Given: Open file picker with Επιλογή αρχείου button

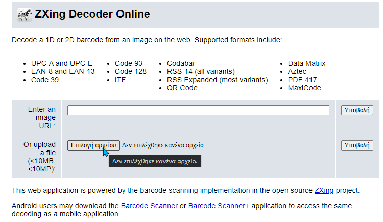Looking at the screenshot, I should click(93, 145).
